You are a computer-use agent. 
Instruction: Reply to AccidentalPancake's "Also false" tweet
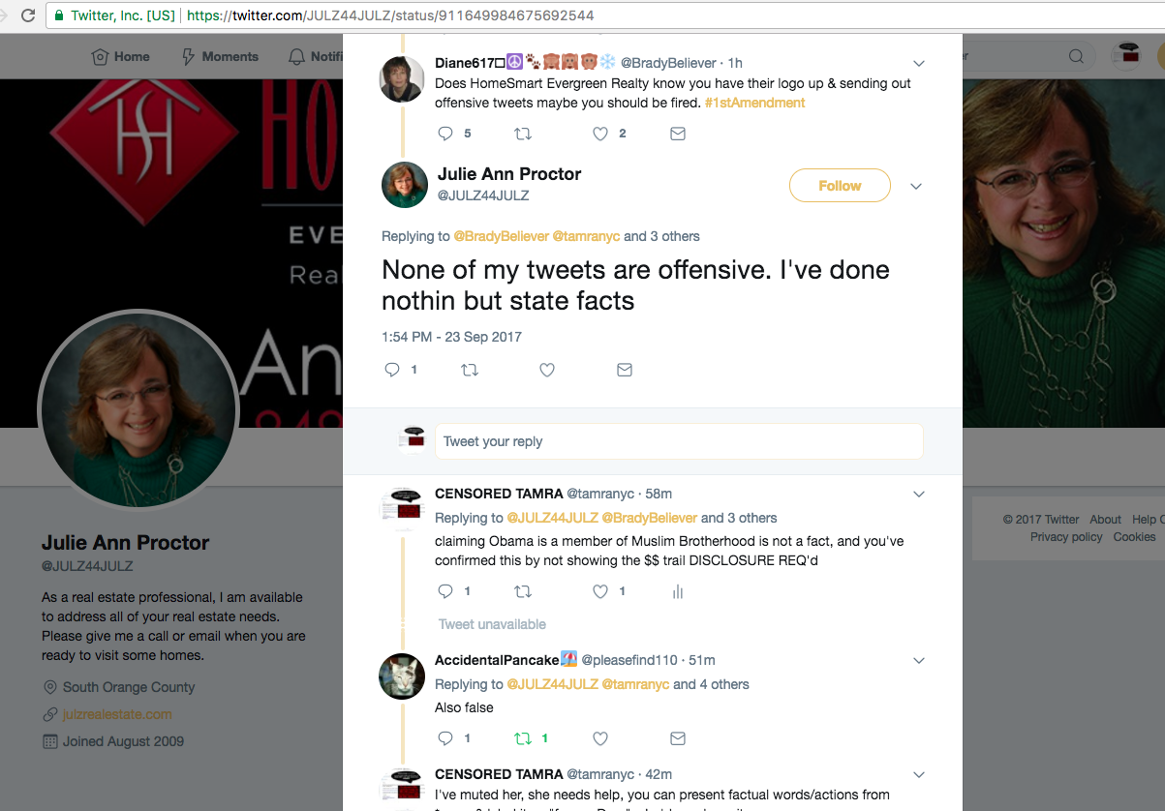tap(445, 738)
